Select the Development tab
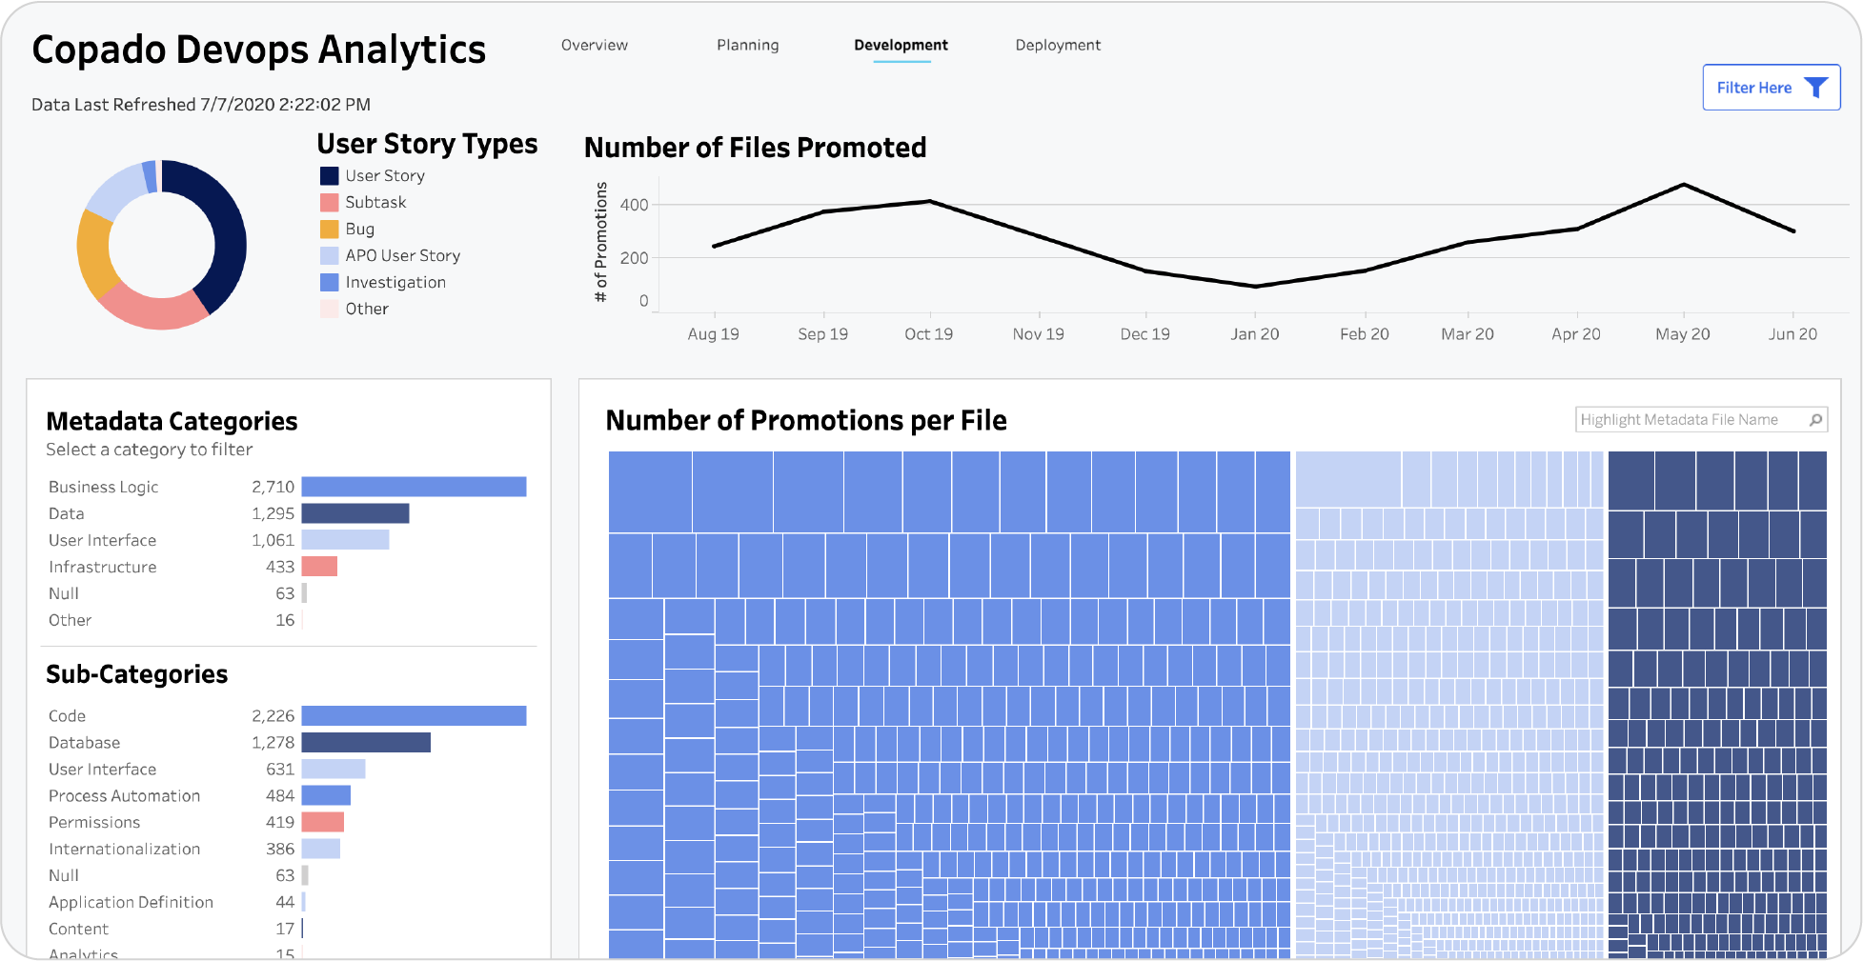The width and height of the screenshot is (1863, 961). point(901,45)
